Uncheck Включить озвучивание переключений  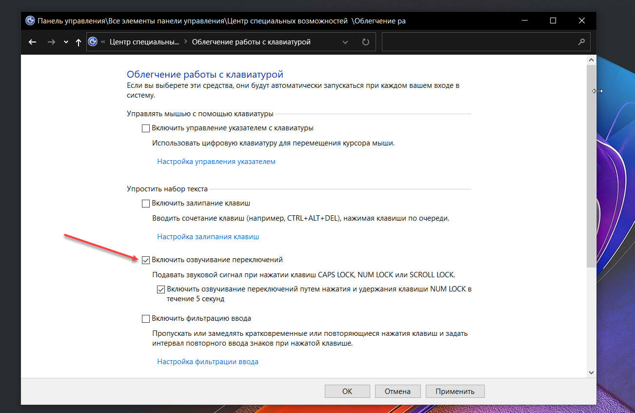coord(145,260)
